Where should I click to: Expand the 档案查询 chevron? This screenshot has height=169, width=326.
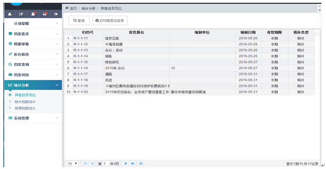pos(57,64)
